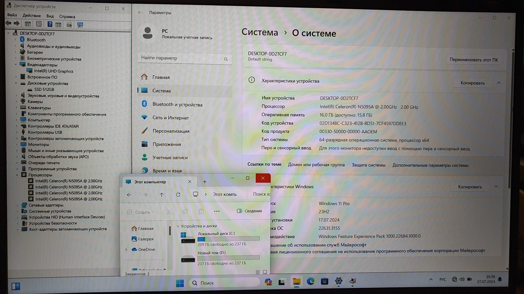Image resolution: width=524 pixels, height=294 pixels.
Task: Expand the Bluetooth node in Device Manager
Action: (16, 40)
